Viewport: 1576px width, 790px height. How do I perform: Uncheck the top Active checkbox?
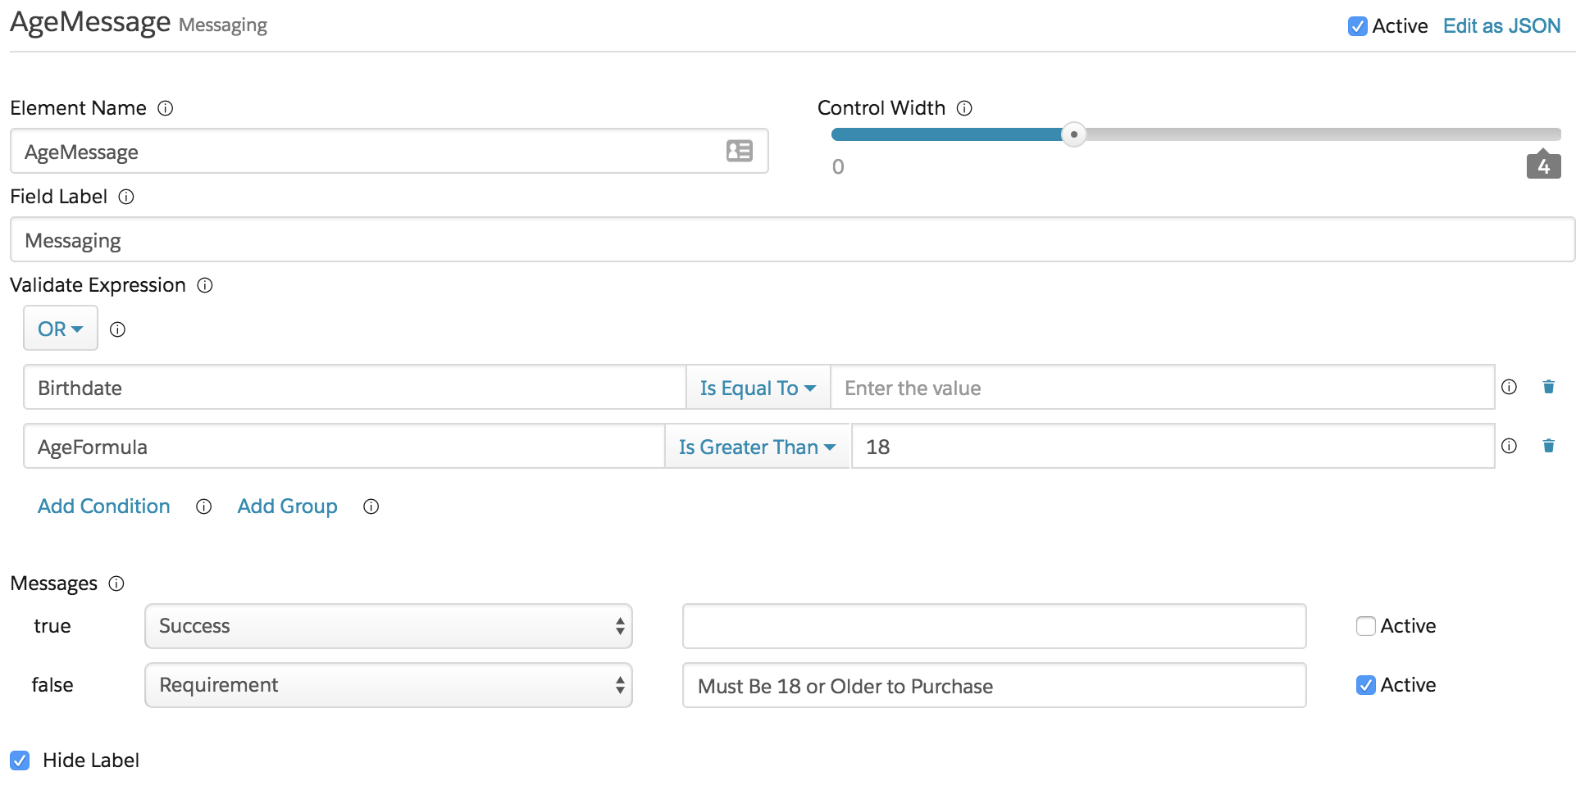point(1358,26)
